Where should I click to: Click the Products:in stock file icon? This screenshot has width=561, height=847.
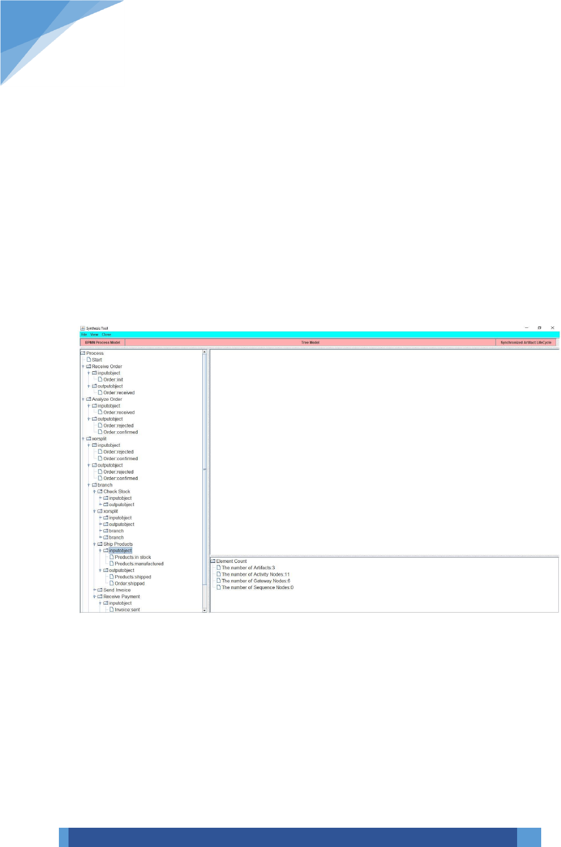[111, 557]
